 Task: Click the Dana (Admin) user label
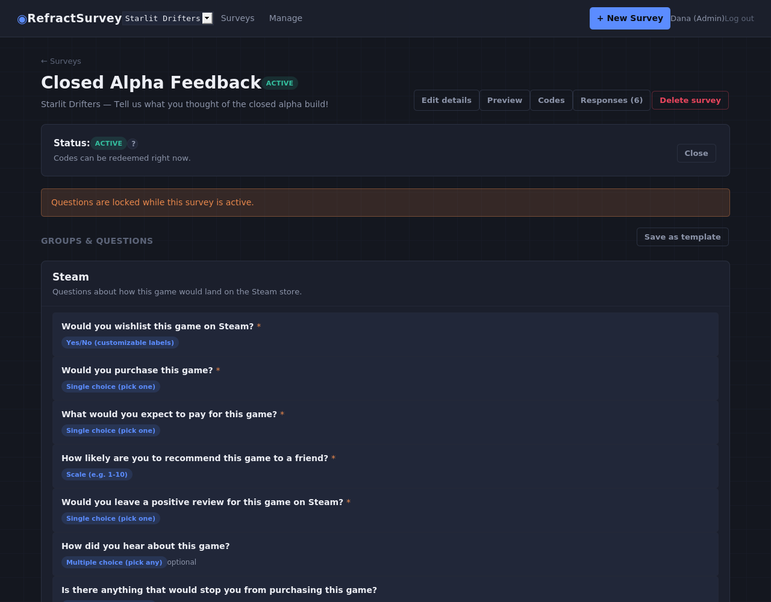point(698,19)
